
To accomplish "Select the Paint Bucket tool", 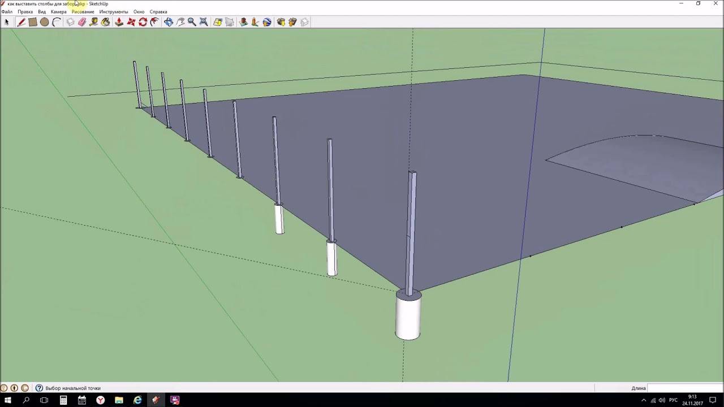I will pyautogui.click(x=106, y=22).
